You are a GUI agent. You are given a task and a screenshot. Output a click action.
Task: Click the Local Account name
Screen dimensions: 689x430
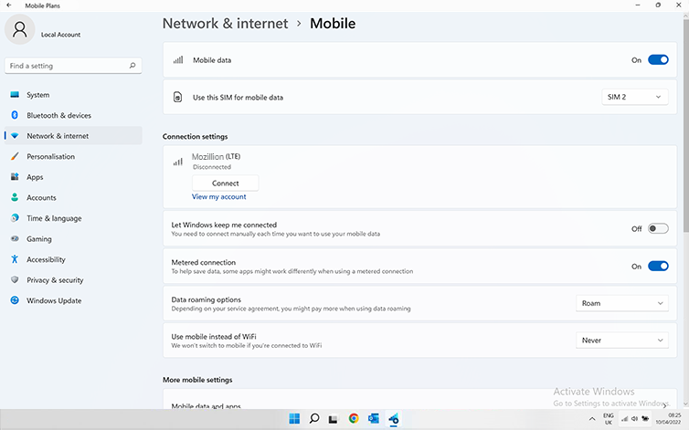(x=60, y=35)
